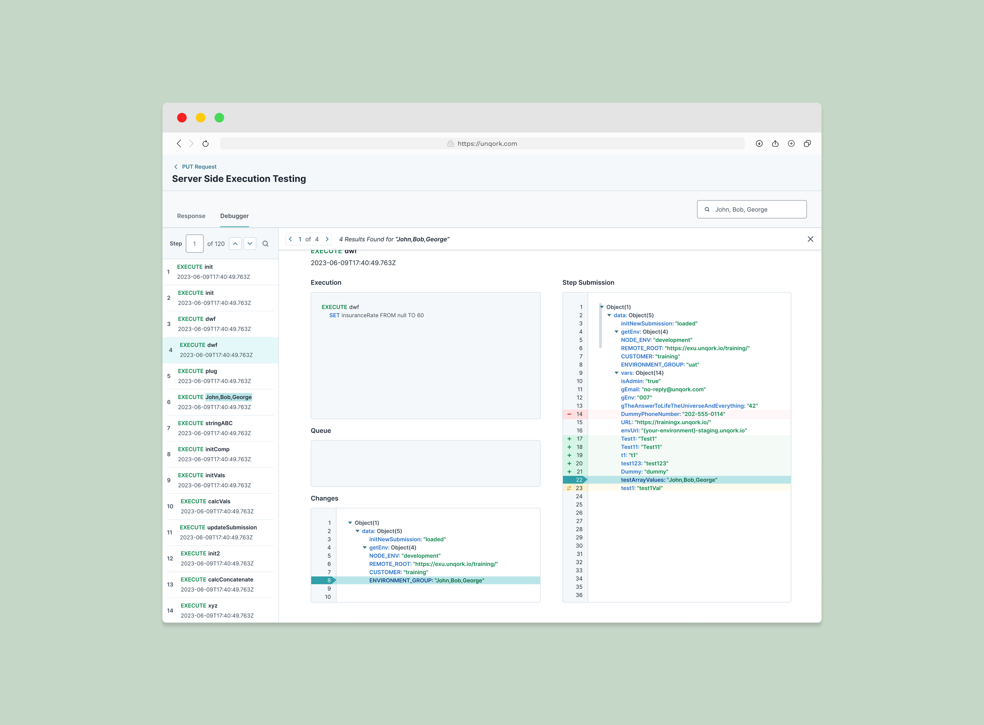984x725 pixels.
Task: Reload the page with the refresh icon
Action: pyautogui.click(x=205, y=144)
